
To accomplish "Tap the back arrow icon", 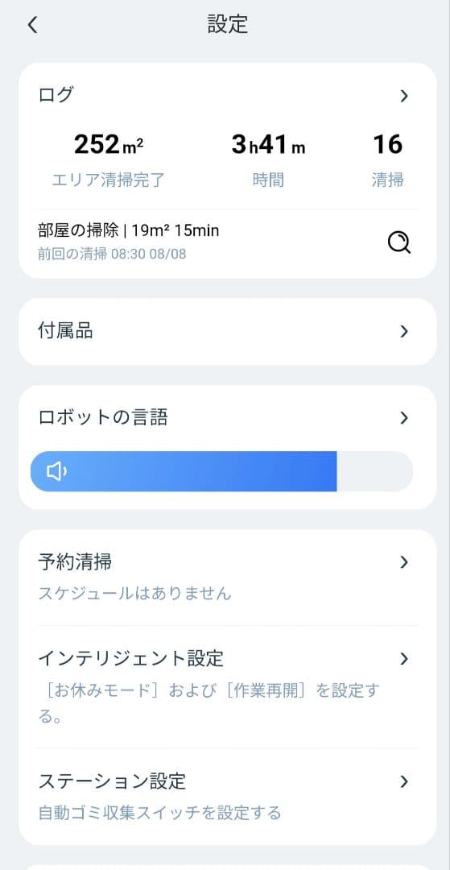I will pyautogui.click(x=33, y=25).
